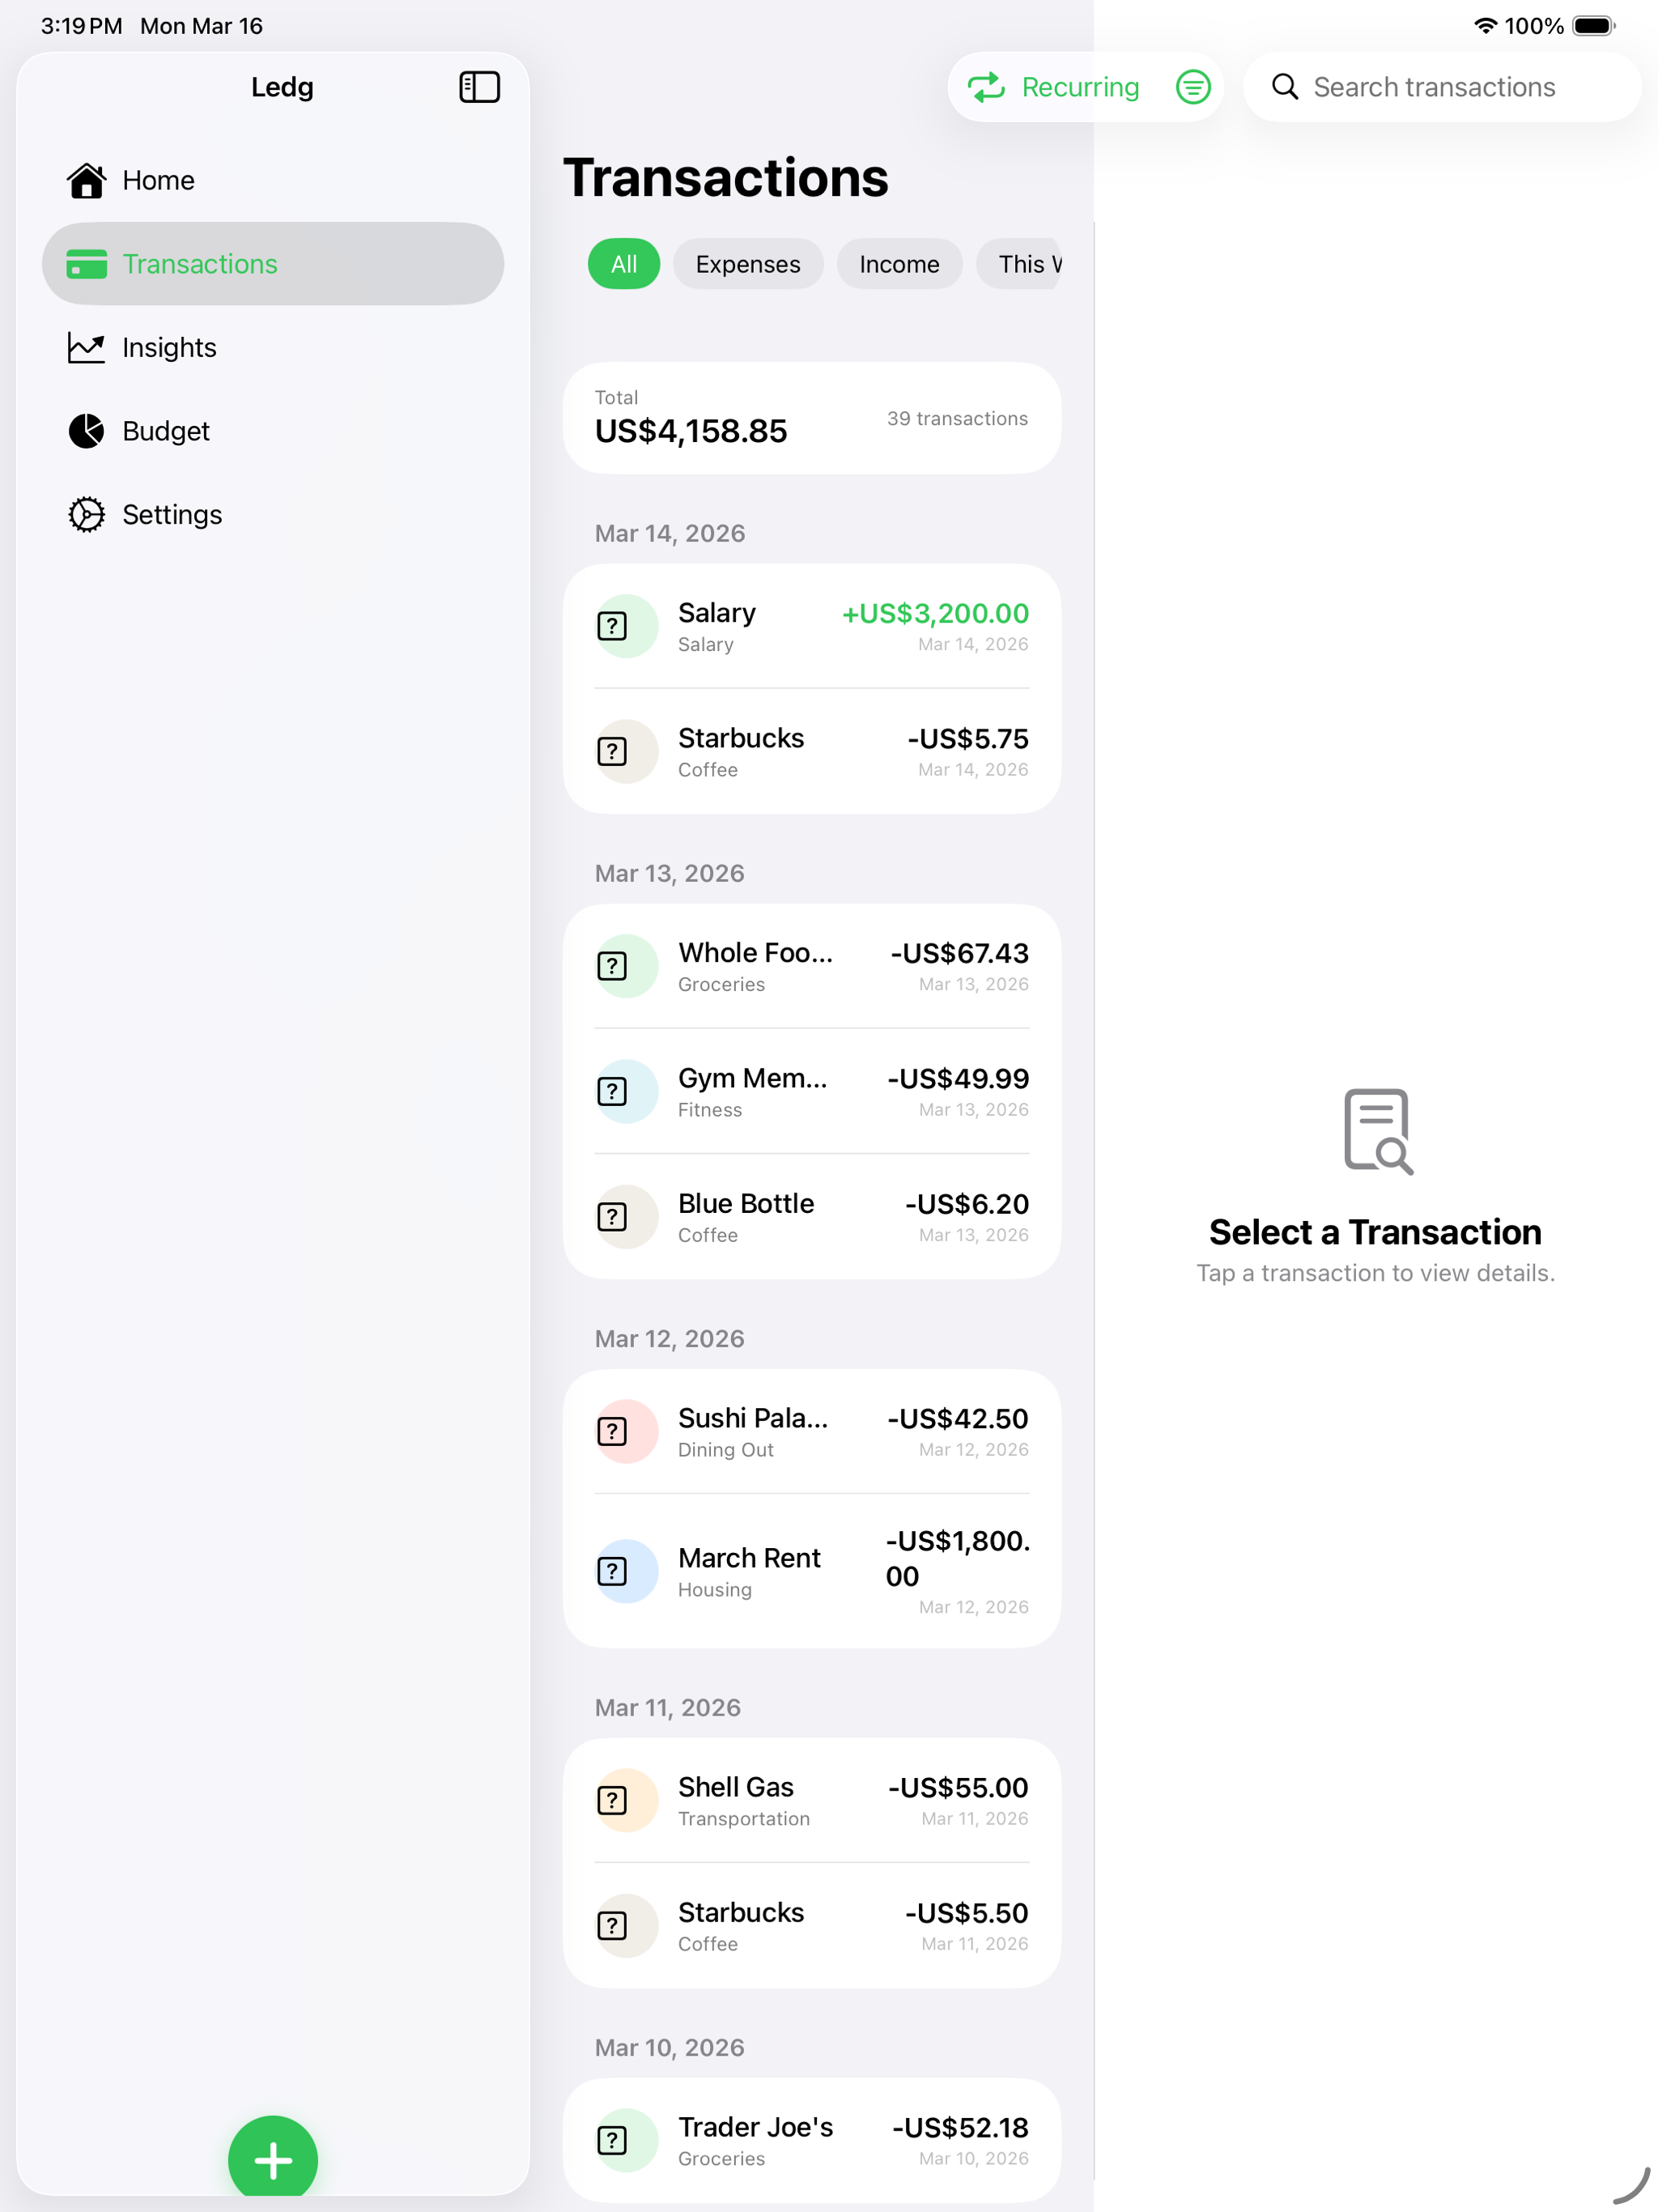Click the Home house icon
Screen dimensions: 1658x2212
tap(86, 180)
